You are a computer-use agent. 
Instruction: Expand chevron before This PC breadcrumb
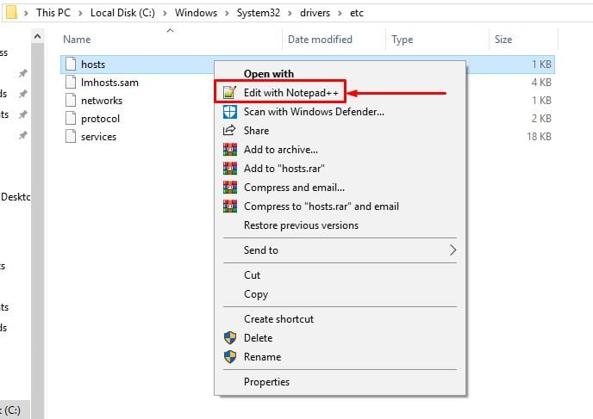[26, 13]
